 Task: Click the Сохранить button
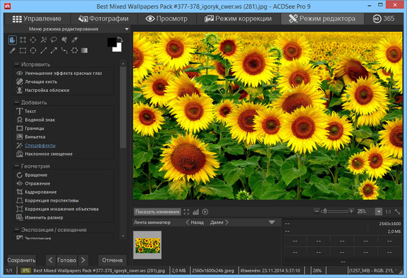pos(22,260)
